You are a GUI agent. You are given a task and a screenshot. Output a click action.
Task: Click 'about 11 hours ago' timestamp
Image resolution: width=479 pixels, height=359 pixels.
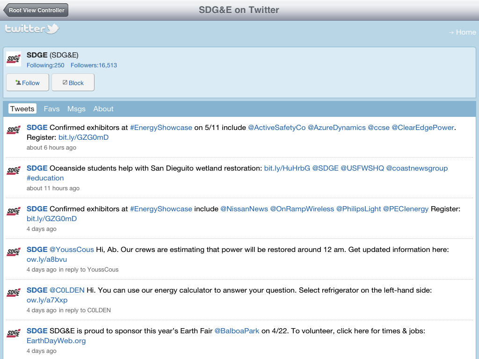point(53,188)
